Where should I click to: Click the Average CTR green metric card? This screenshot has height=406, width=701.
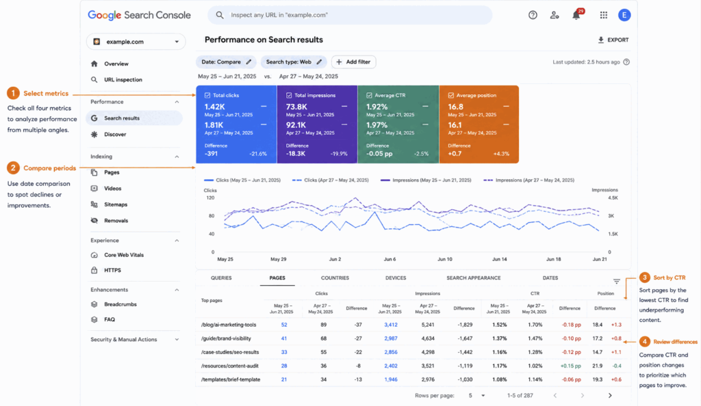[398, 124]
